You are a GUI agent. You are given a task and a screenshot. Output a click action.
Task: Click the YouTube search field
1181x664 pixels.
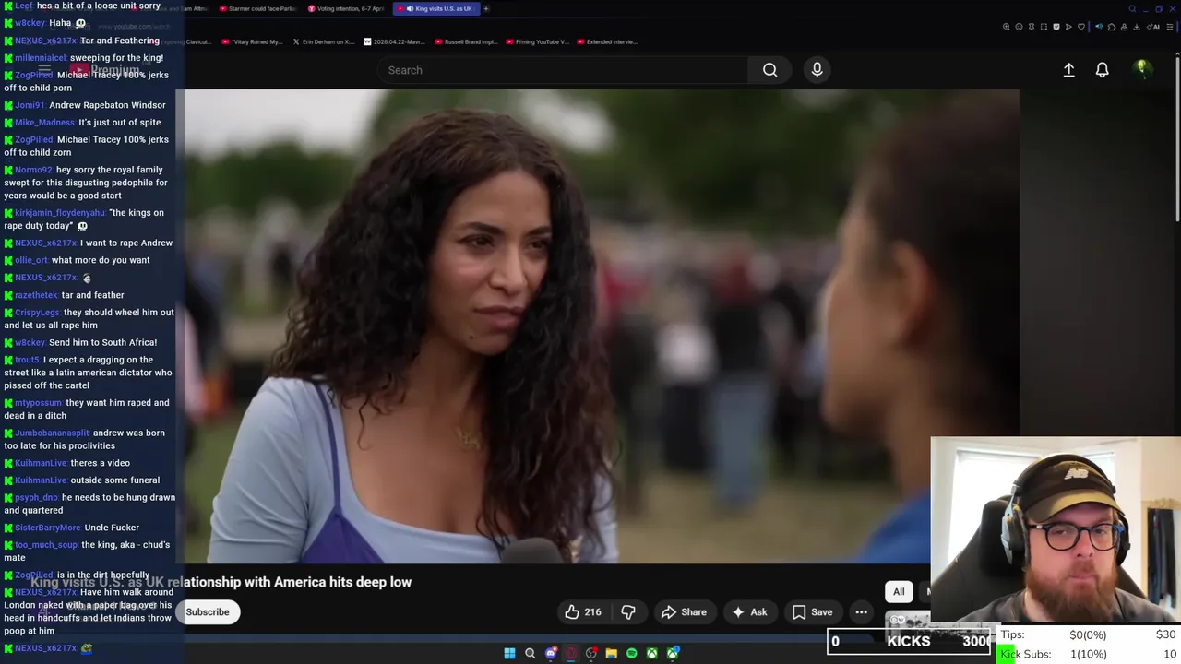[x=563, y=70]
